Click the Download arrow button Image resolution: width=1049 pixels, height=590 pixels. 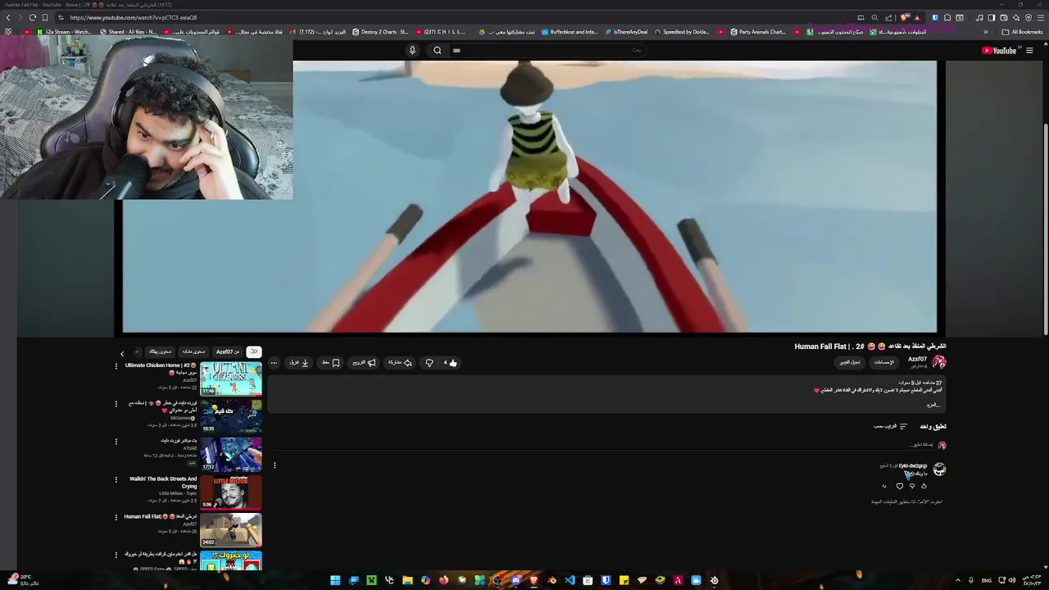299,362
